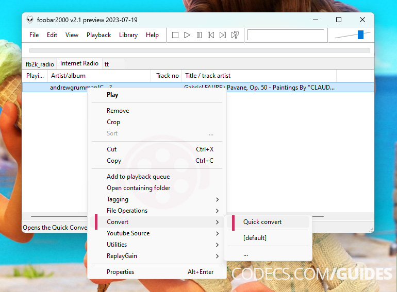Select Crop from the context menu
The width and height of the screenshot is (397, 292).
[157, 122]
